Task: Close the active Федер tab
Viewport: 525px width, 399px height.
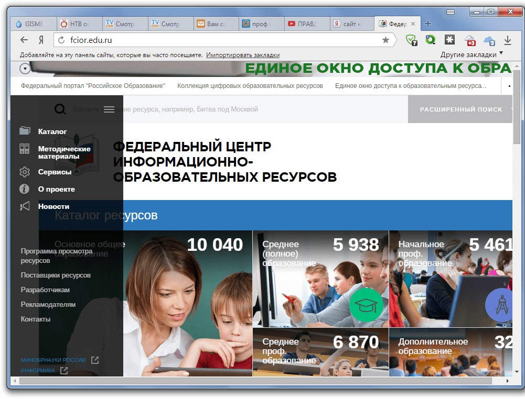Action: click(x=413, y=24)
